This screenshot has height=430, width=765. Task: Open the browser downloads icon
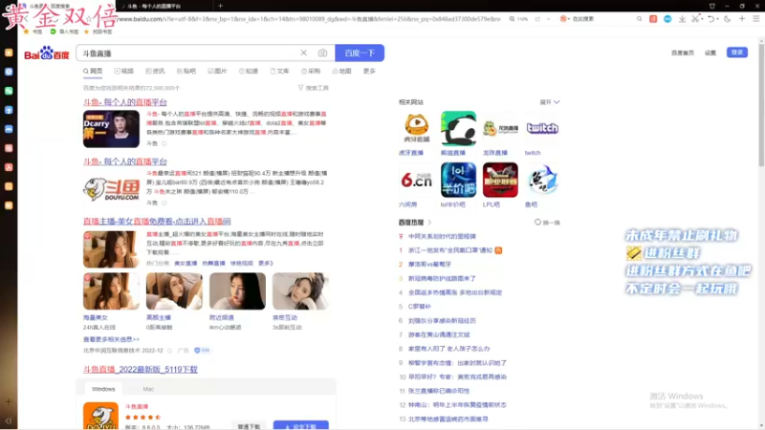pyautogui.click(x=682, y=19)
